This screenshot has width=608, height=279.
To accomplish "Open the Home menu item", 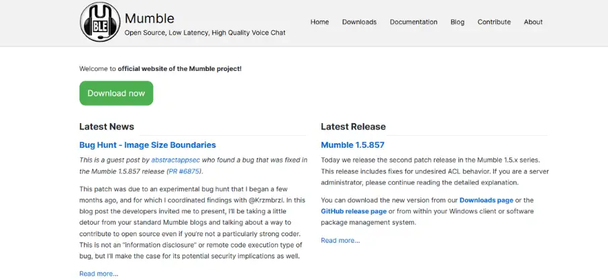I will 319,22.
